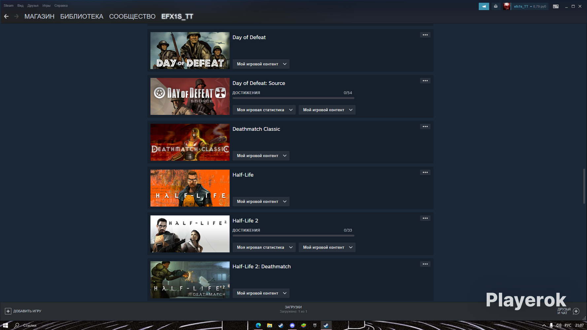Expand Half-Life 2 game content dropdown
This screenshot has height=330, width=587.
(327, 247)
